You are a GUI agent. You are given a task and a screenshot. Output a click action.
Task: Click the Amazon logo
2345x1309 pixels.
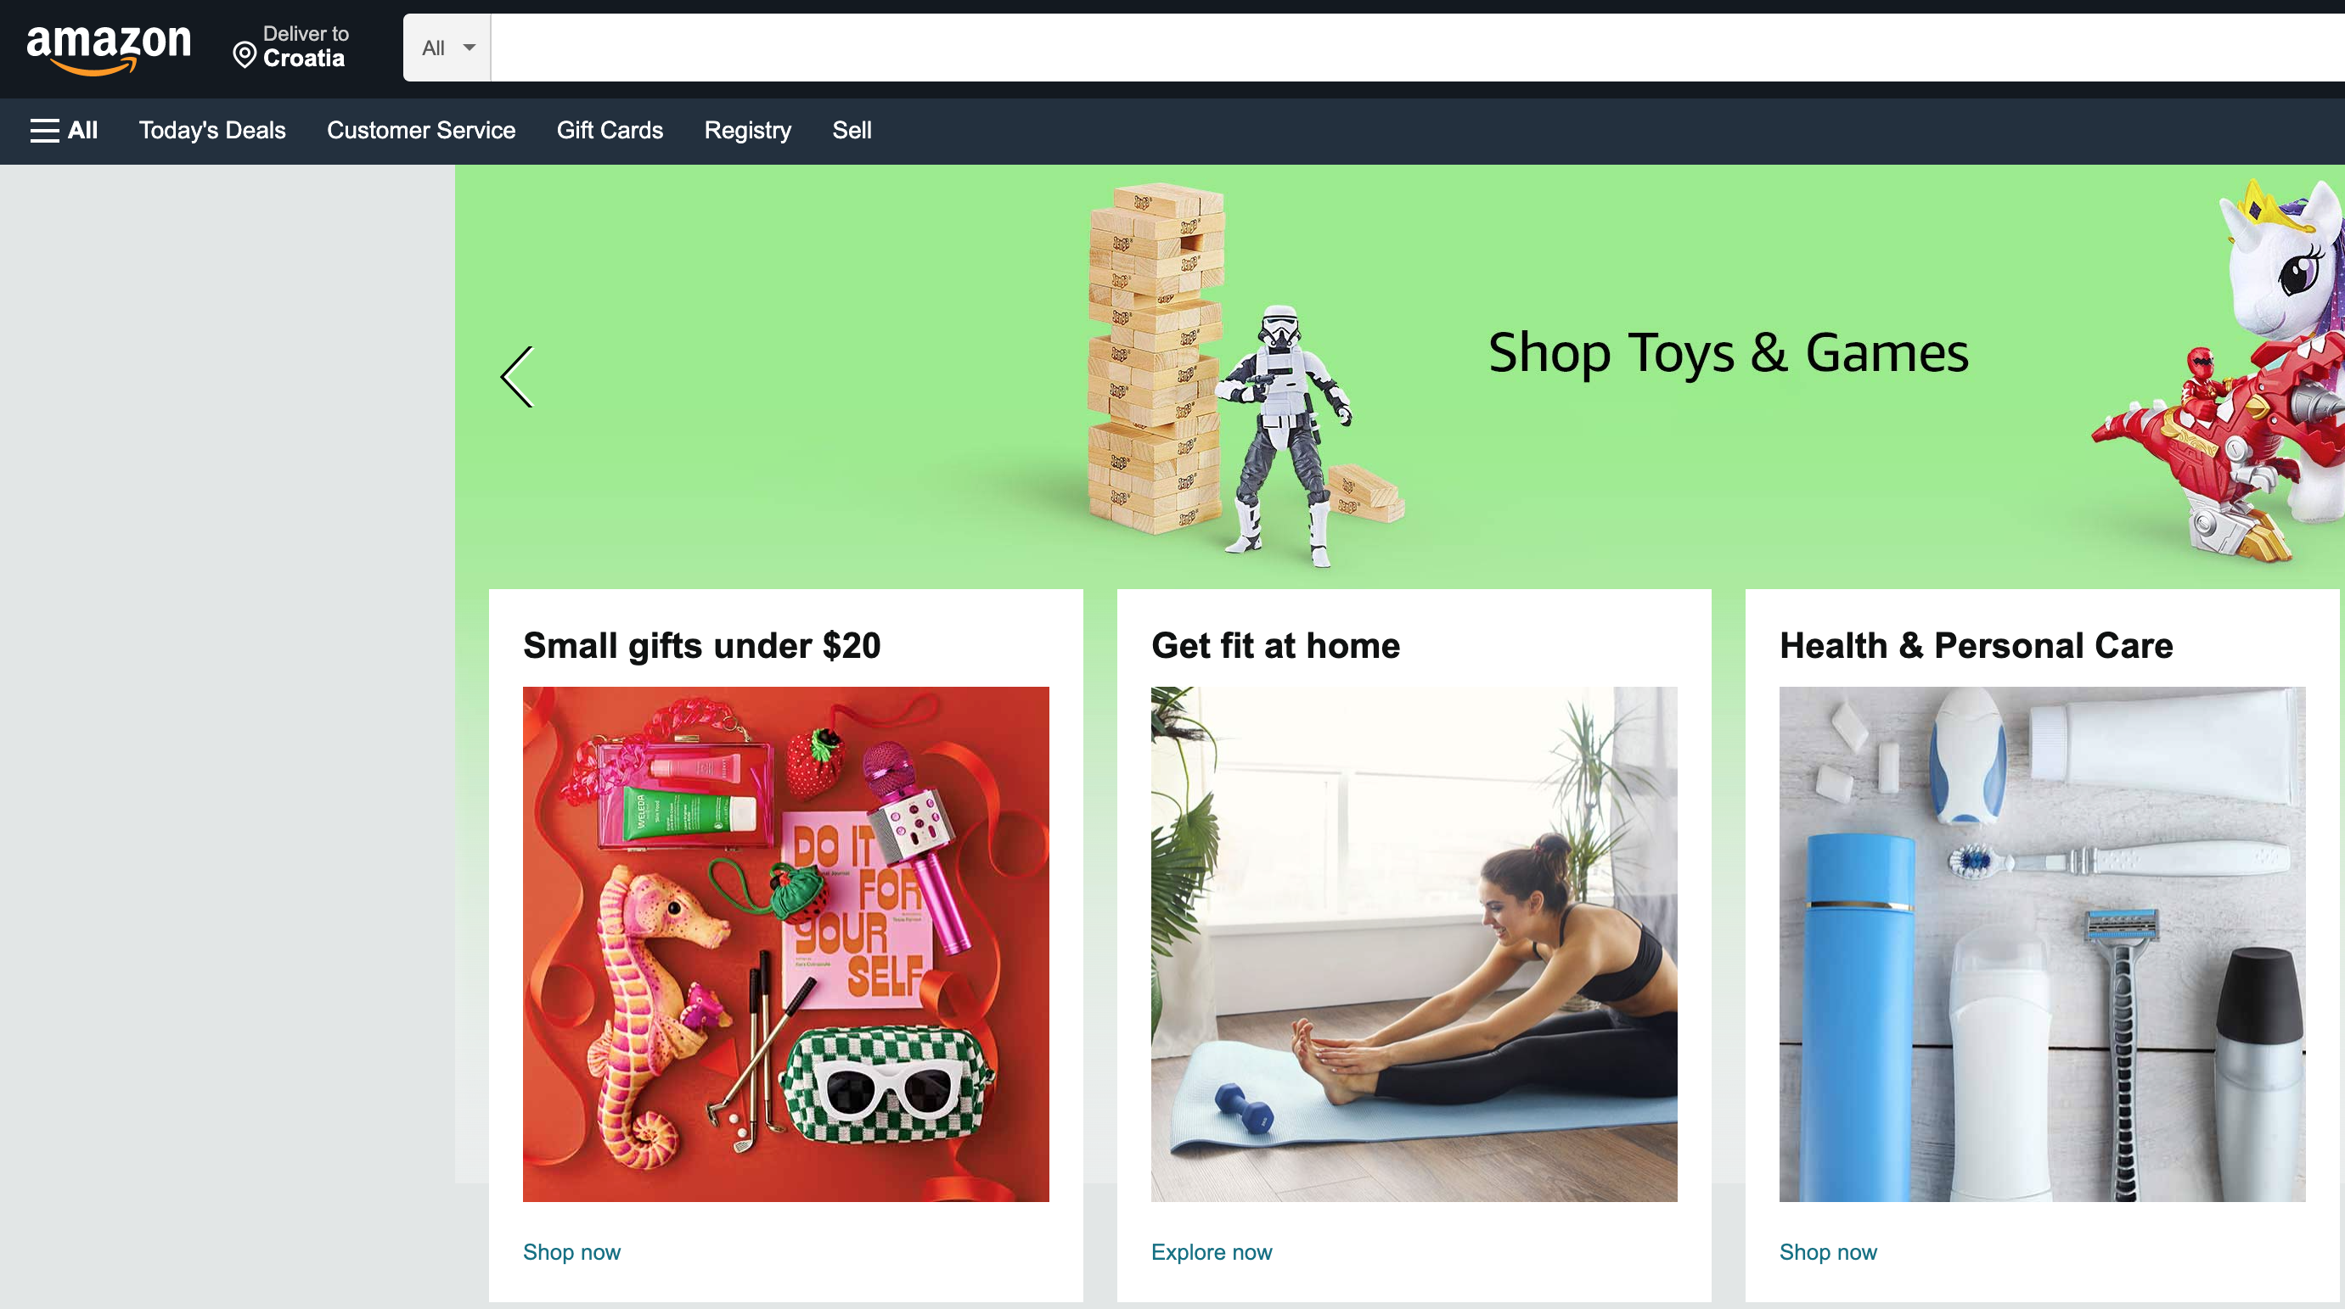tap(109, 49)
